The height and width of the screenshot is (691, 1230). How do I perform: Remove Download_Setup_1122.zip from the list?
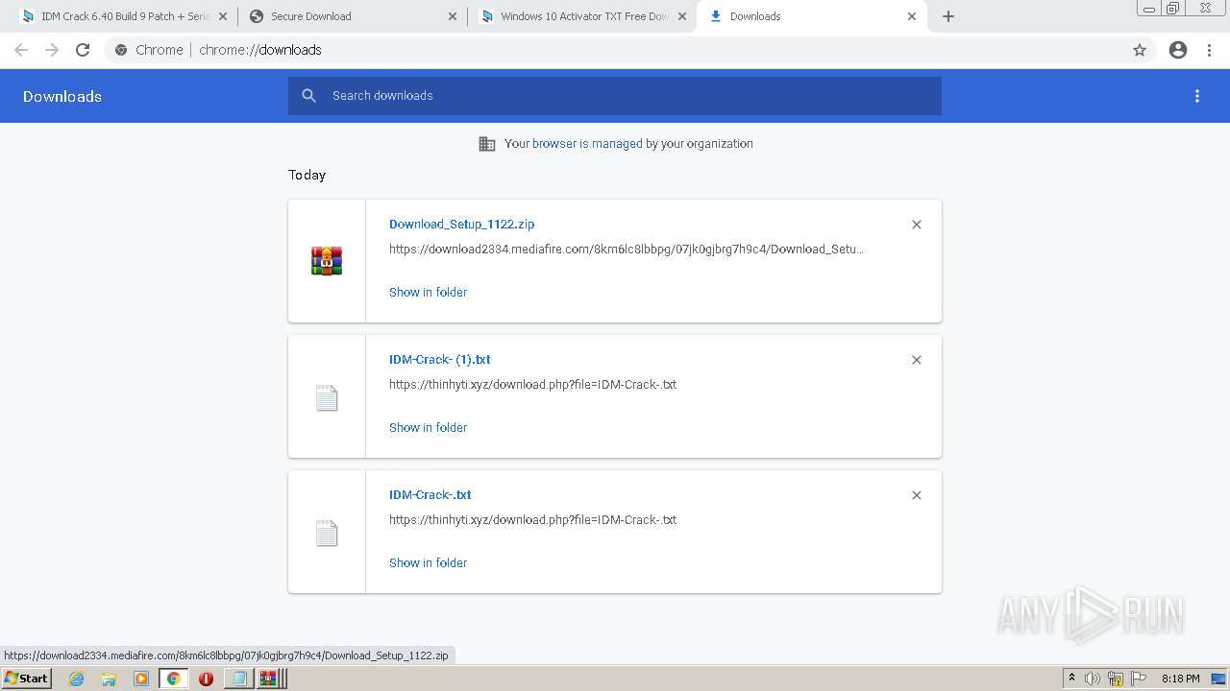pyautogui.click(x=917, y=225)
